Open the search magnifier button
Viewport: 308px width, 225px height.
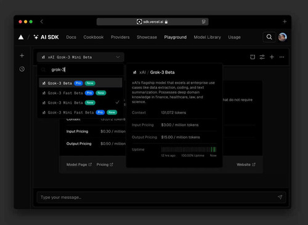[269, 37]
